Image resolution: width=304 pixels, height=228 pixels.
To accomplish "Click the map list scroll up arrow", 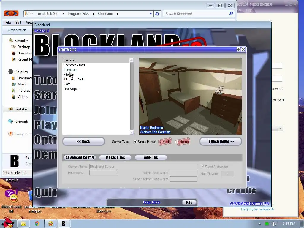I will pos(132,61).
